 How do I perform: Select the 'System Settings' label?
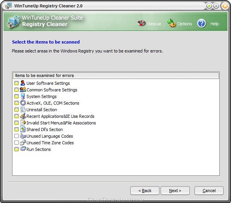tap(42, 96)
